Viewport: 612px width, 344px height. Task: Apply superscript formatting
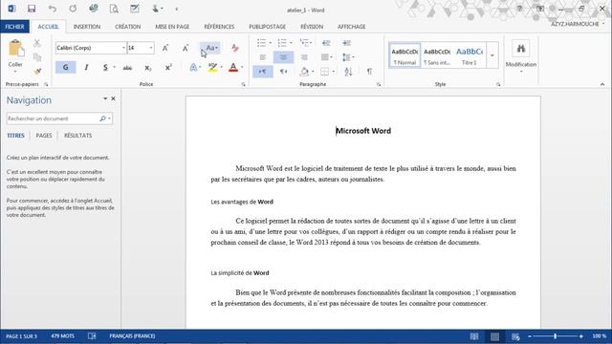pyautogui.click(x=168, y=68)
